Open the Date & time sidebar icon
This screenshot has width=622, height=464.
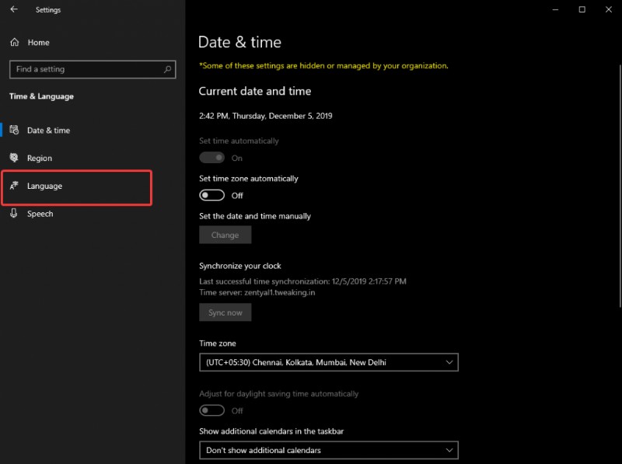coord(16,130)
